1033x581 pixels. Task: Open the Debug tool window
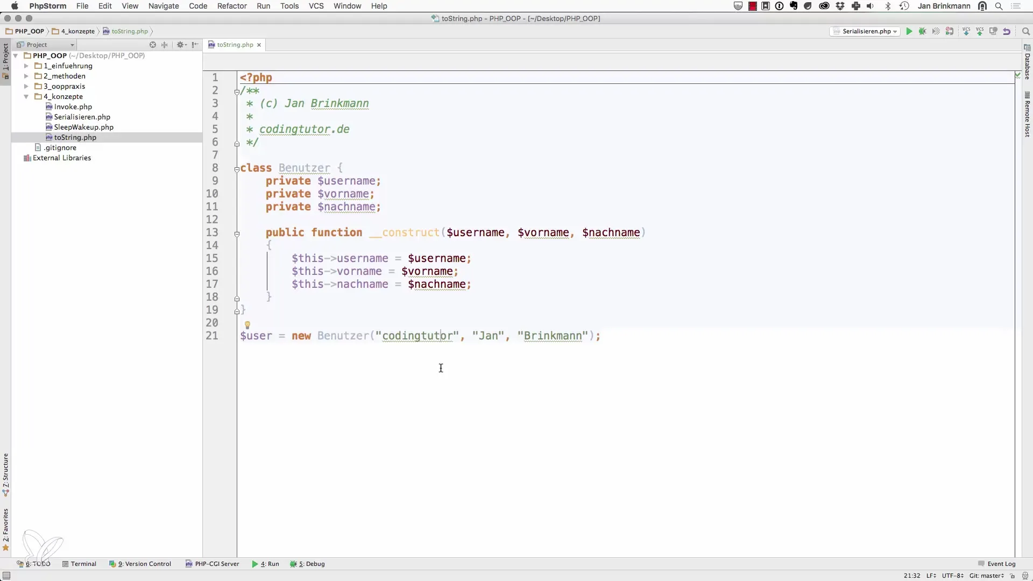[x=307, y=564]
